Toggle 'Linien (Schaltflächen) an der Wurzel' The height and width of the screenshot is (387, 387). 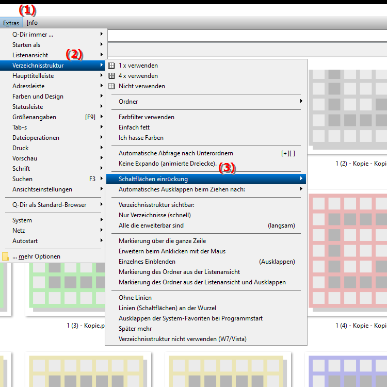(x=206, y=308)
